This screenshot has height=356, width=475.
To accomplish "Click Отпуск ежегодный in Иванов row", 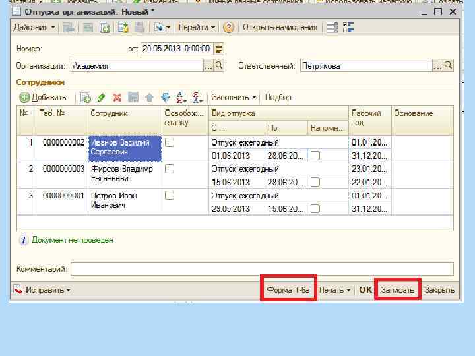I will (278, 142).
